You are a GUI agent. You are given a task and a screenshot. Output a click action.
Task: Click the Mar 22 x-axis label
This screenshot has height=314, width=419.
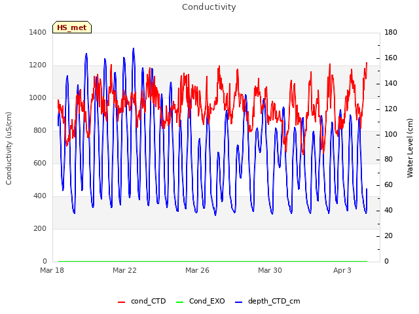[124, 270]
